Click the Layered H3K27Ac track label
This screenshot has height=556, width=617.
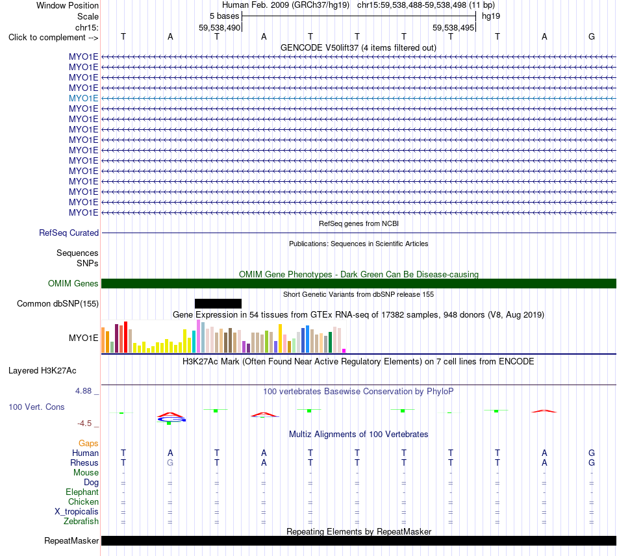click(42, 371)
